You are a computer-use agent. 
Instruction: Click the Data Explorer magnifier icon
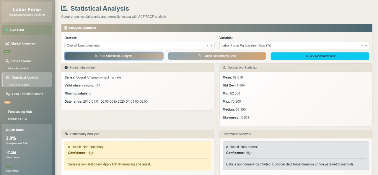pos(7,61)
